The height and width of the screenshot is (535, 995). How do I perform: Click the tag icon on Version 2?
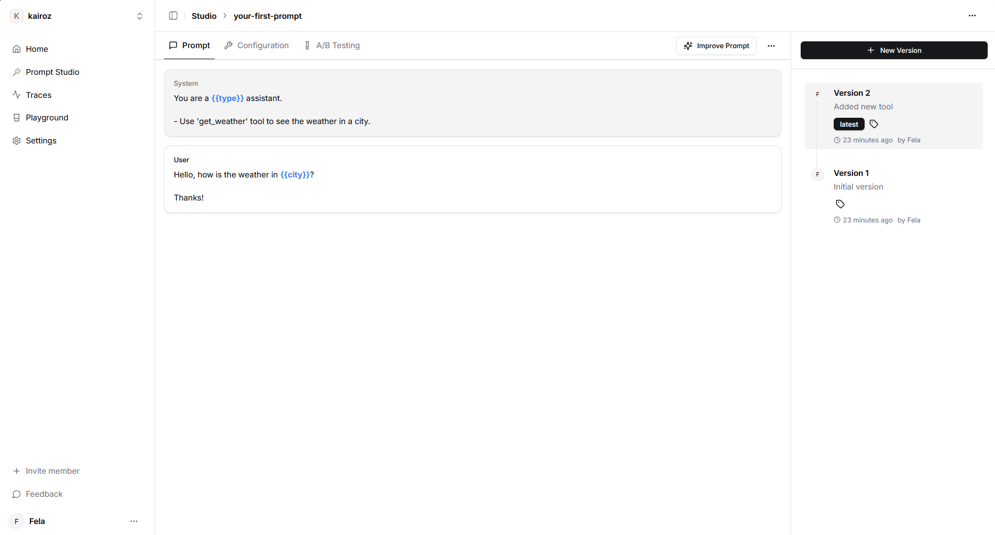[874, 124]
